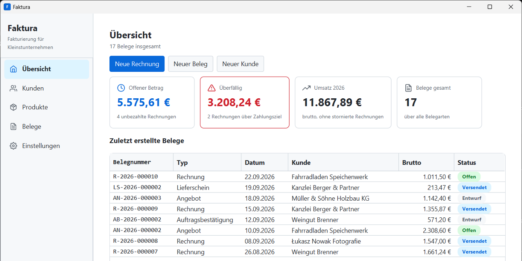Go to Produkte in the sidebar
This screenshot has height=261, width=522.
46,107
